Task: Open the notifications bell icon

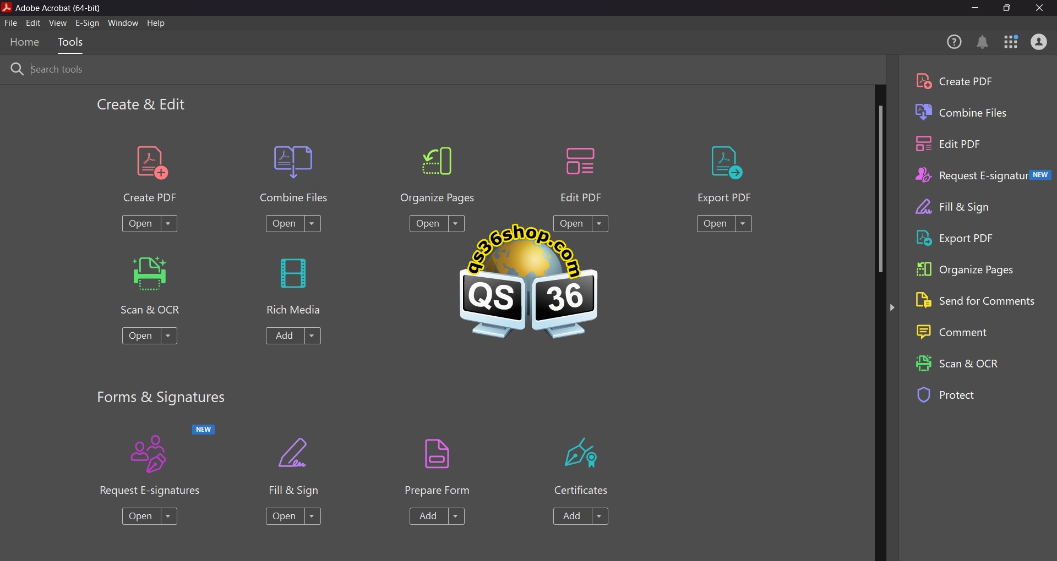Action: 982,42
